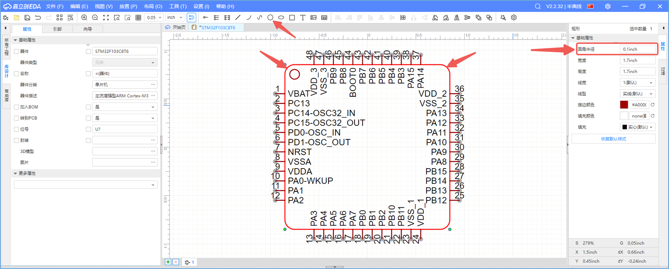
Task: Toggle the 加入BOM checkbox
Action: pos(17,107)
